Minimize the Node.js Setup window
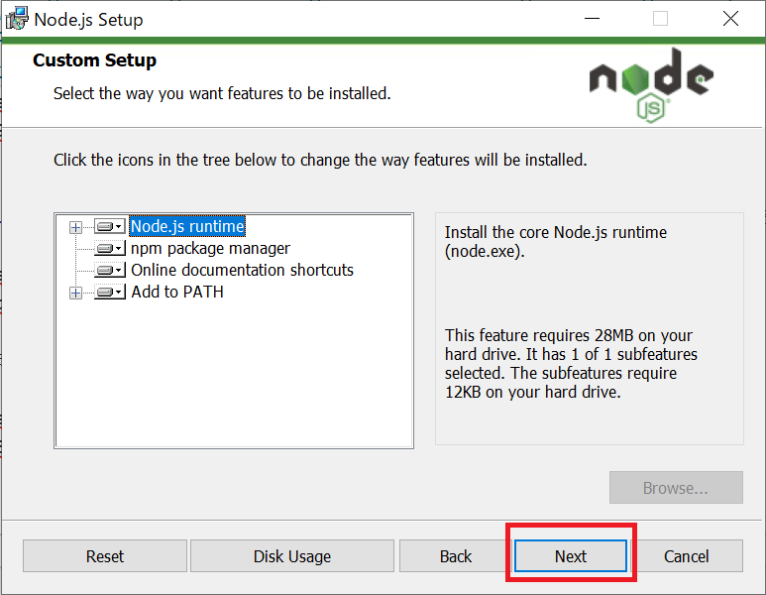The image size is (766, 595). pos(592,19)
